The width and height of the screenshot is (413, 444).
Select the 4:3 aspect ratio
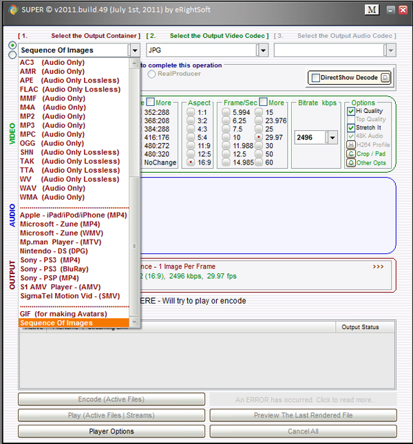point(191,129)
